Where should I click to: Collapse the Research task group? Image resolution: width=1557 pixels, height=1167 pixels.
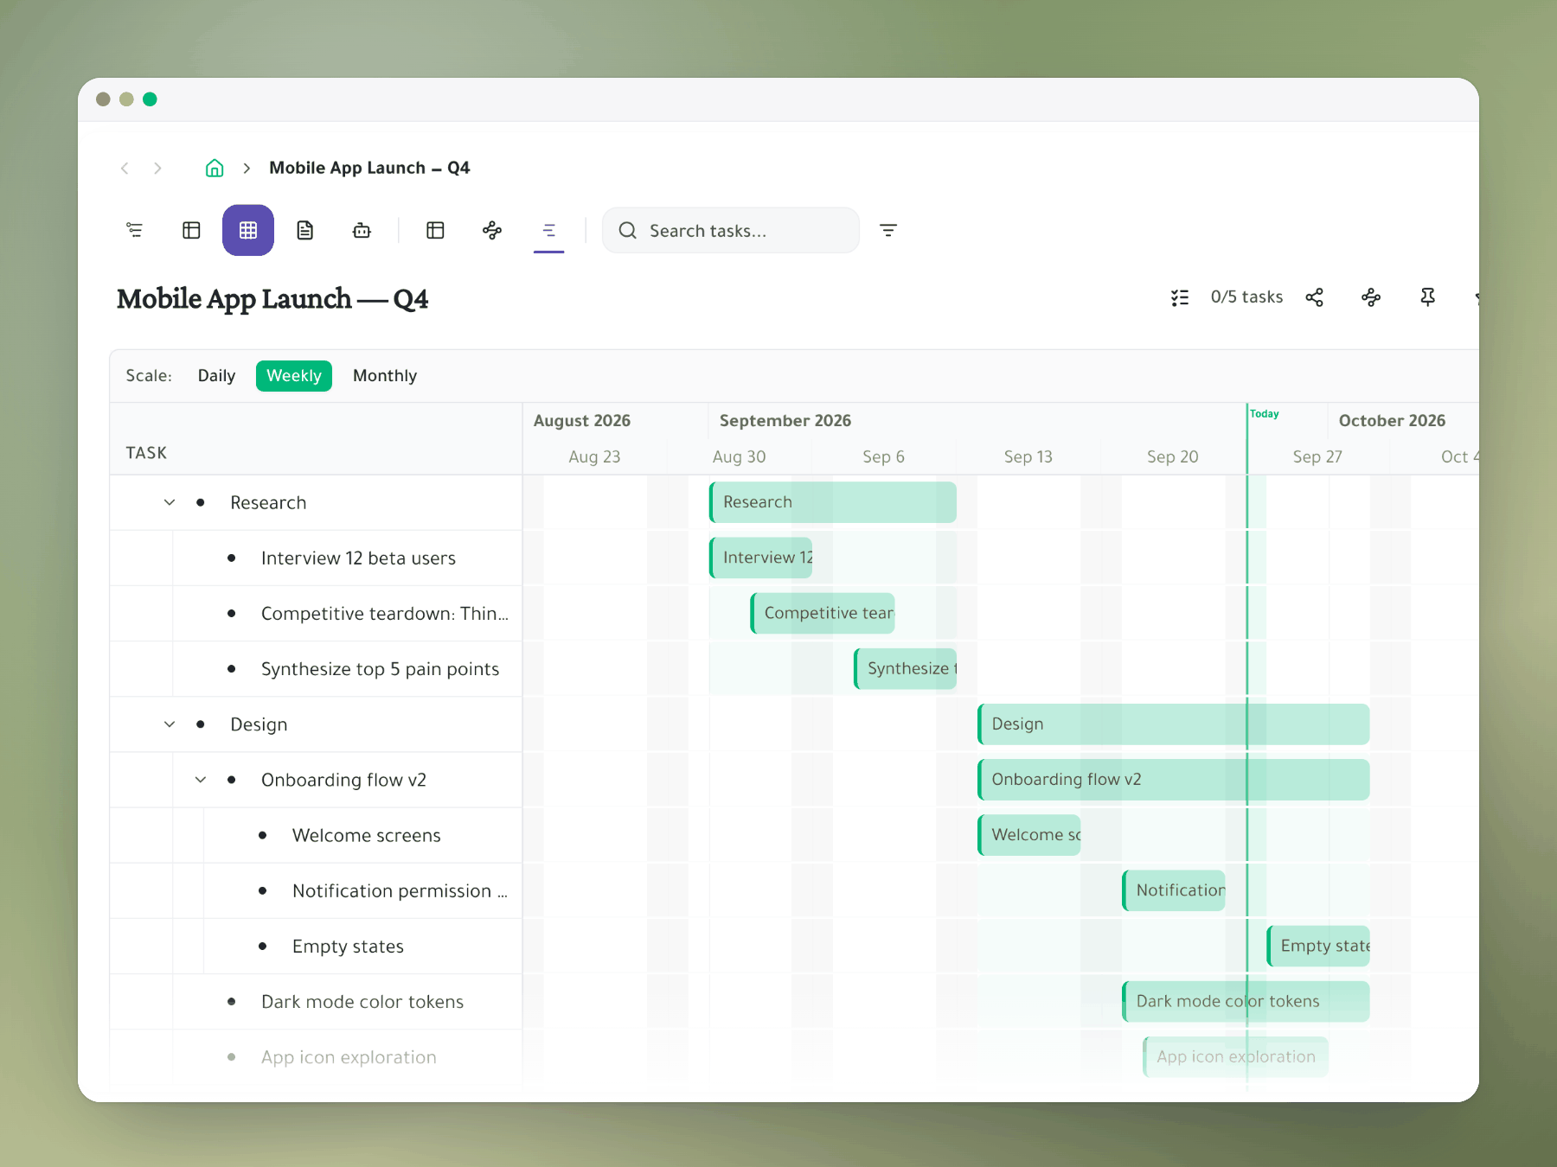coord(170,502)
